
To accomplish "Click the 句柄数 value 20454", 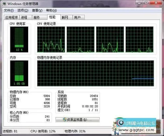I will point(94,96).
